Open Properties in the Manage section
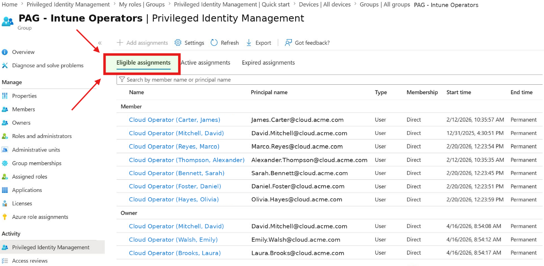544x266 pixels. [24, 96]
